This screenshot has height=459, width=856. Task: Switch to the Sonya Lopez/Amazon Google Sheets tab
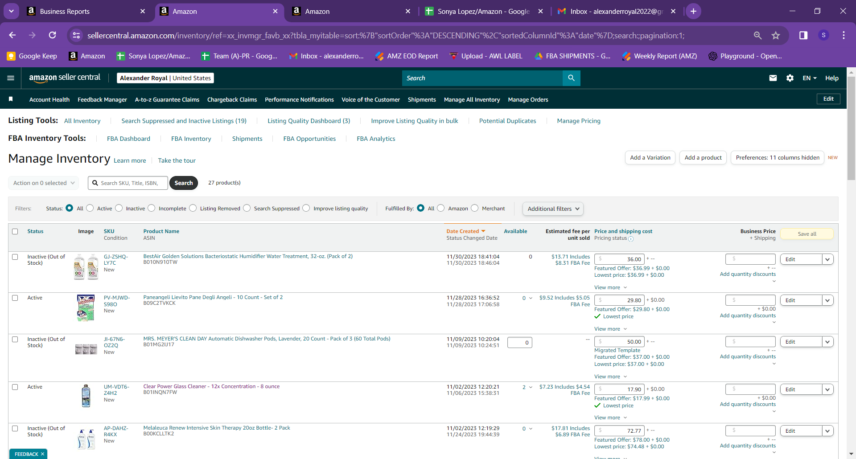485,11
